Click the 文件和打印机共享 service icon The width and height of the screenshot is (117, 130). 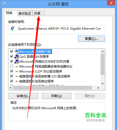(x=17, y=61)
